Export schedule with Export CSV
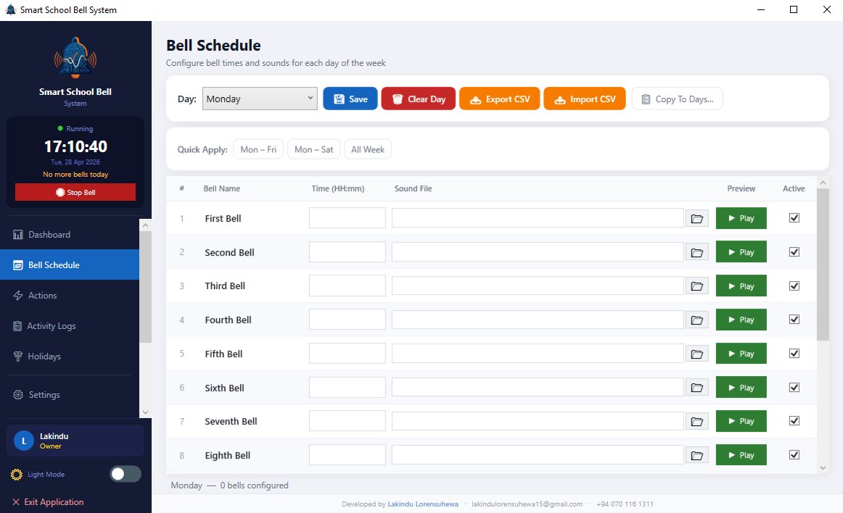The image size is (843, 513). (x=499, y=99)
